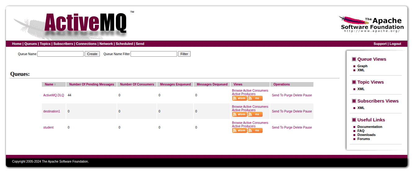Log out using the Logout link
The height and width of the screenshot is (175, 412).
(x=395, y=44)
